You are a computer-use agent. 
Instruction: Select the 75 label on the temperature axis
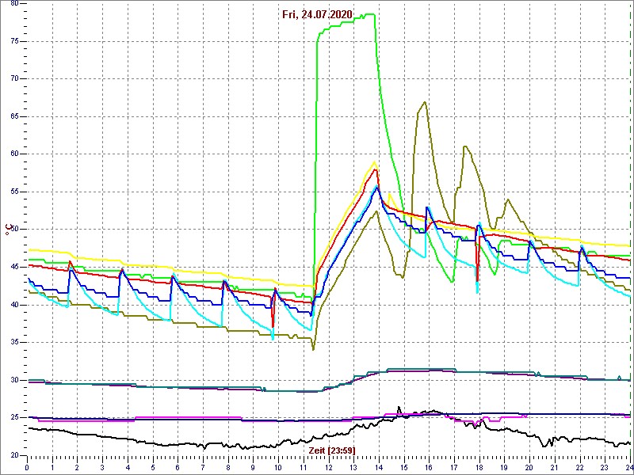pos(15,41)
